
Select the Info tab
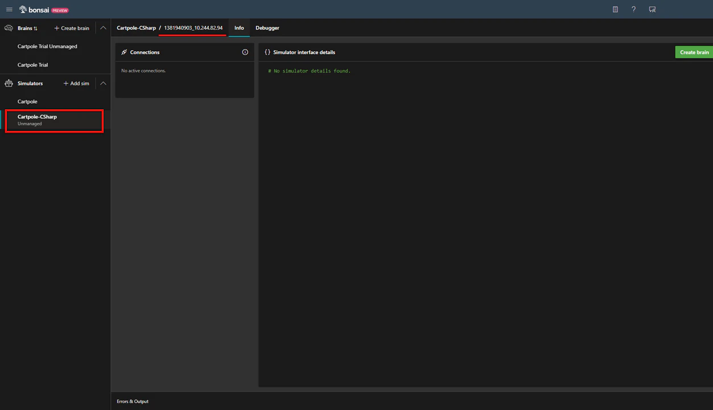pos(239,28)
